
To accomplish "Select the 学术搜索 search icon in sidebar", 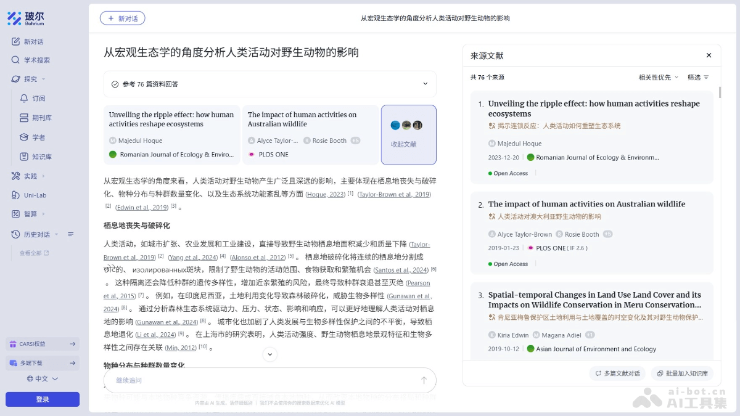I will [17, 60].
